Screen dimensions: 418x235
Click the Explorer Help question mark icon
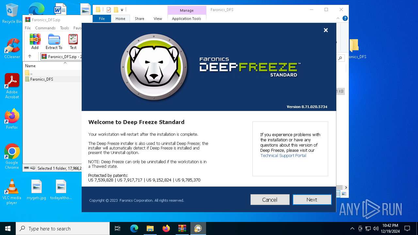(x=345, y=19)
